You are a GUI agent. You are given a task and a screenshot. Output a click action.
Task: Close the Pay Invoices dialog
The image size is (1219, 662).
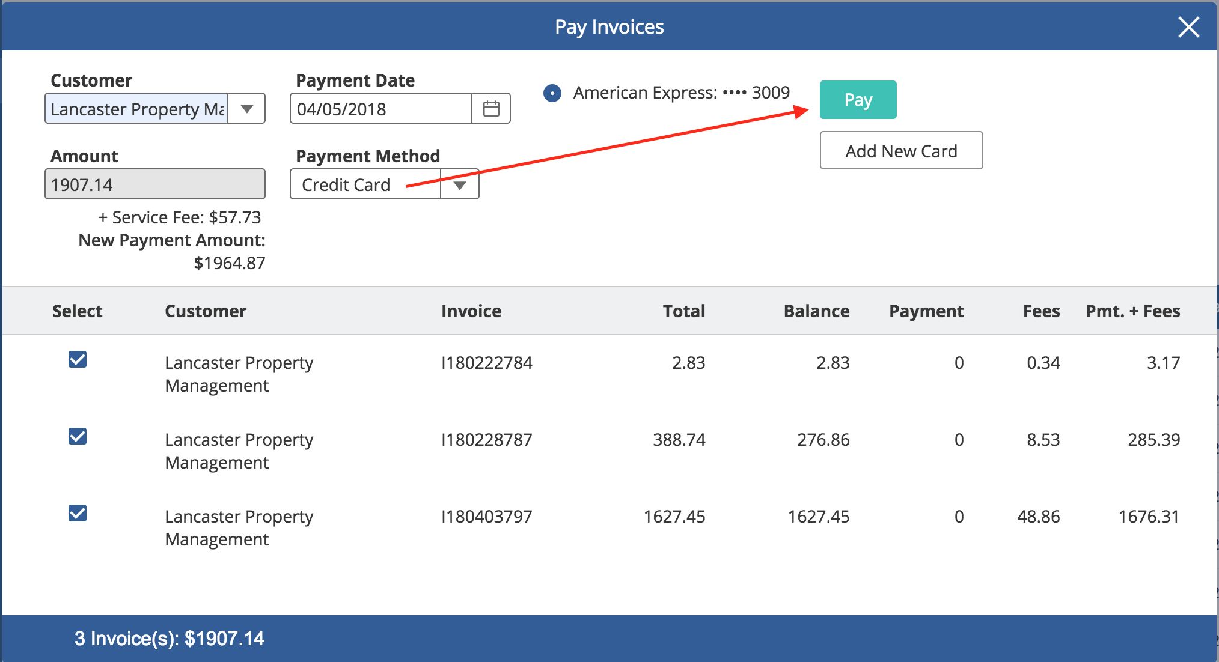(x=1188, y=27)
